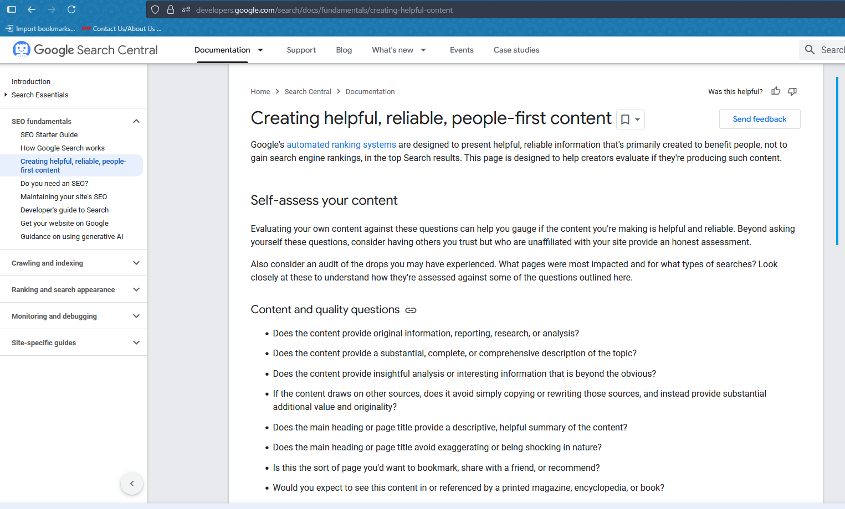Click the browser forward arrow

(x=52, y=9)
